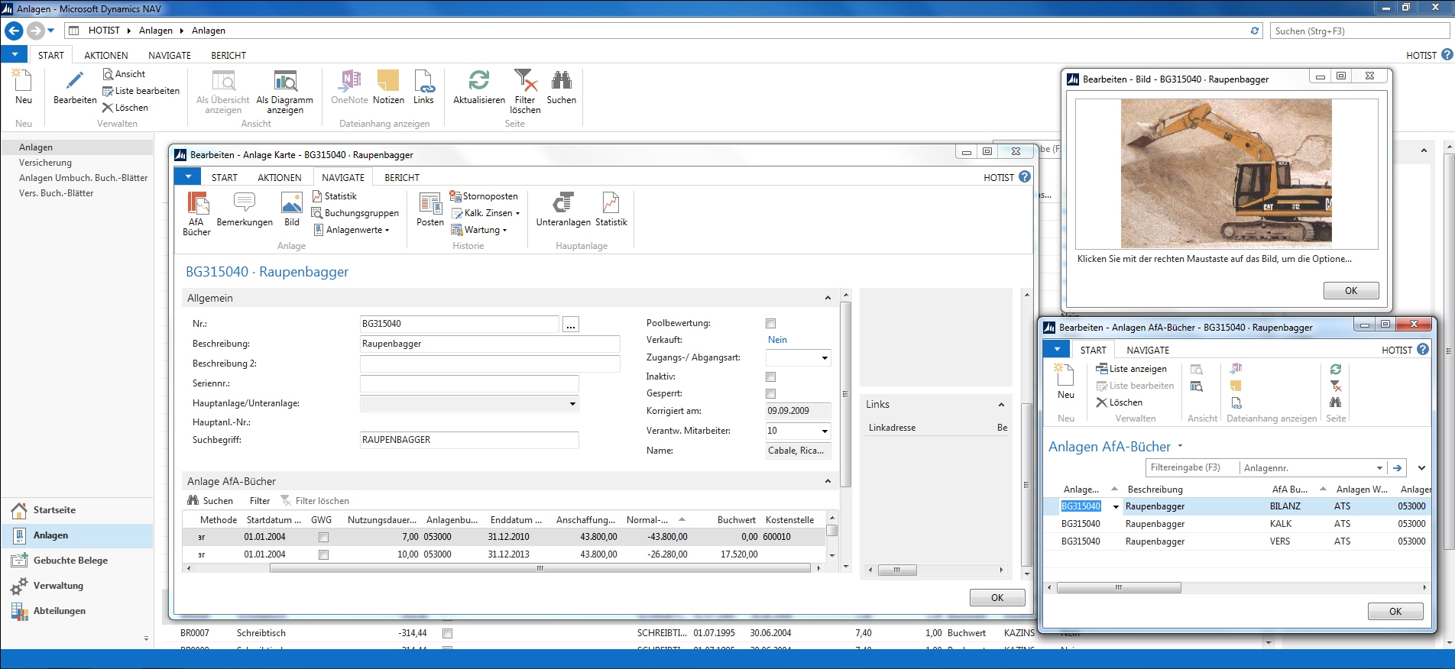Click the Suchen binoculars icon in main ribbon
1455x669 pixels.
tap(562, 81)
